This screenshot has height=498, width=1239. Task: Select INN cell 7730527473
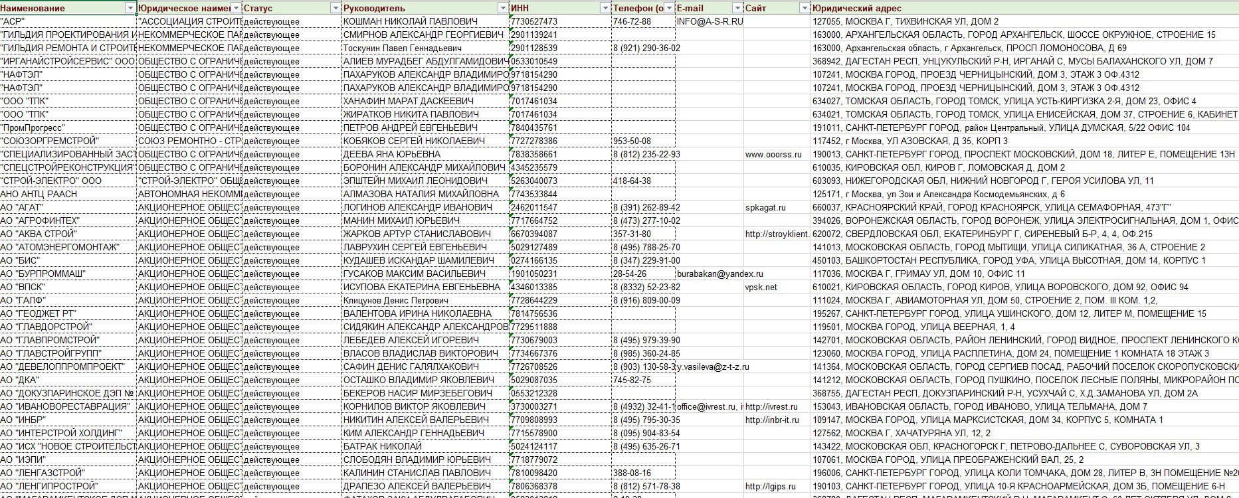pos(560,21)
